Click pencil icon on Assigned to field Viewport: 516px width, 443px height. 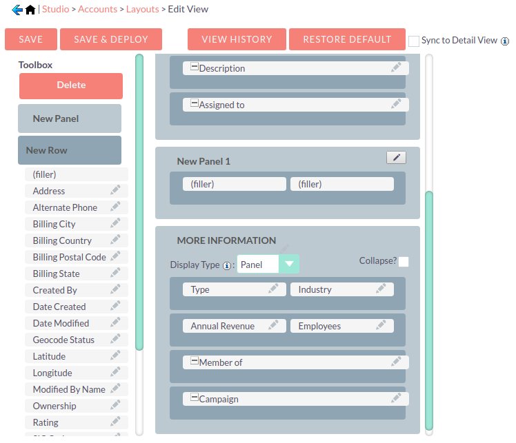tap(396, 104)
